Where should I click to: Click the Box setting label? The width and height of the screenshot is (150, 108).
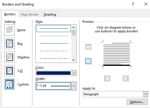tap(20, 44)
